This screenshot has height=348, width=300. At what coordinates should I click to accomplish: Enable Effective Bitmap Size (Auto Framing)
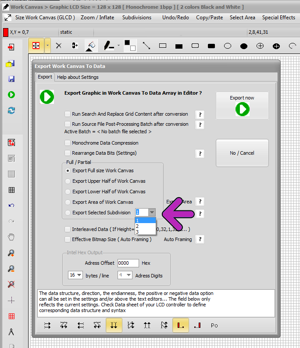pyautogui.click(x=67, y=239)
